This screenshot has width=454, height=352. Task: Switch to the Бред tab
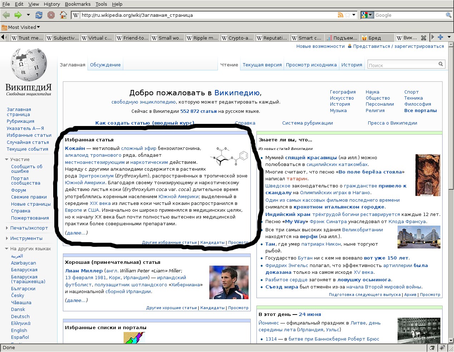click(377, 38)
